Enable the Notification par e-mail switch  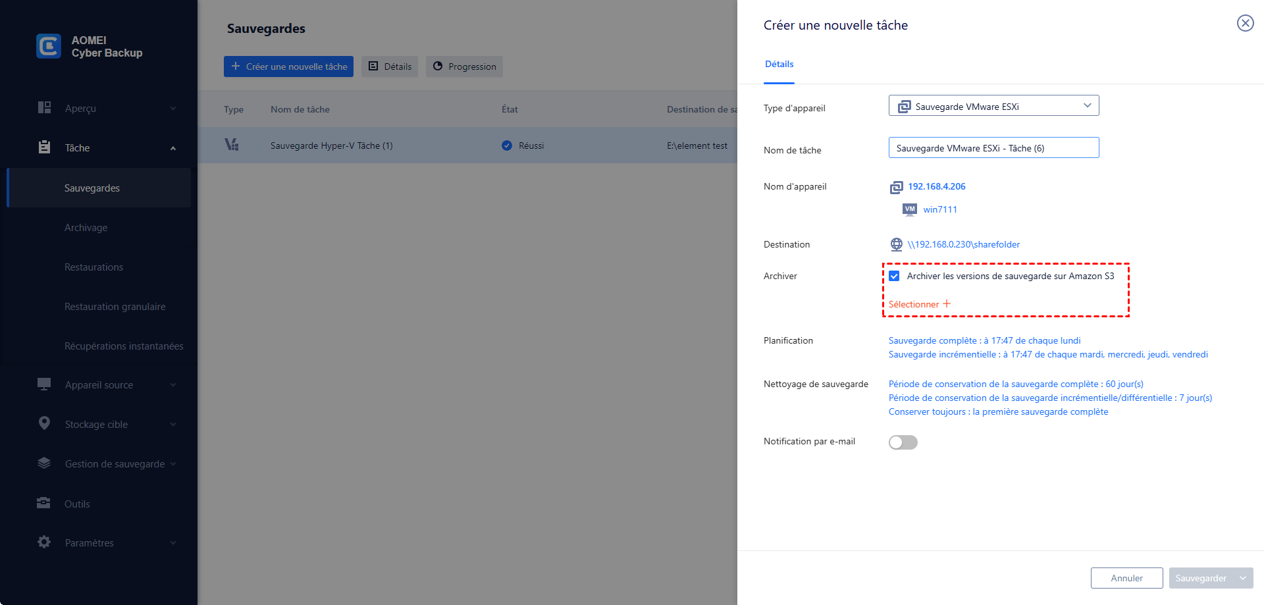coord(903,442)
